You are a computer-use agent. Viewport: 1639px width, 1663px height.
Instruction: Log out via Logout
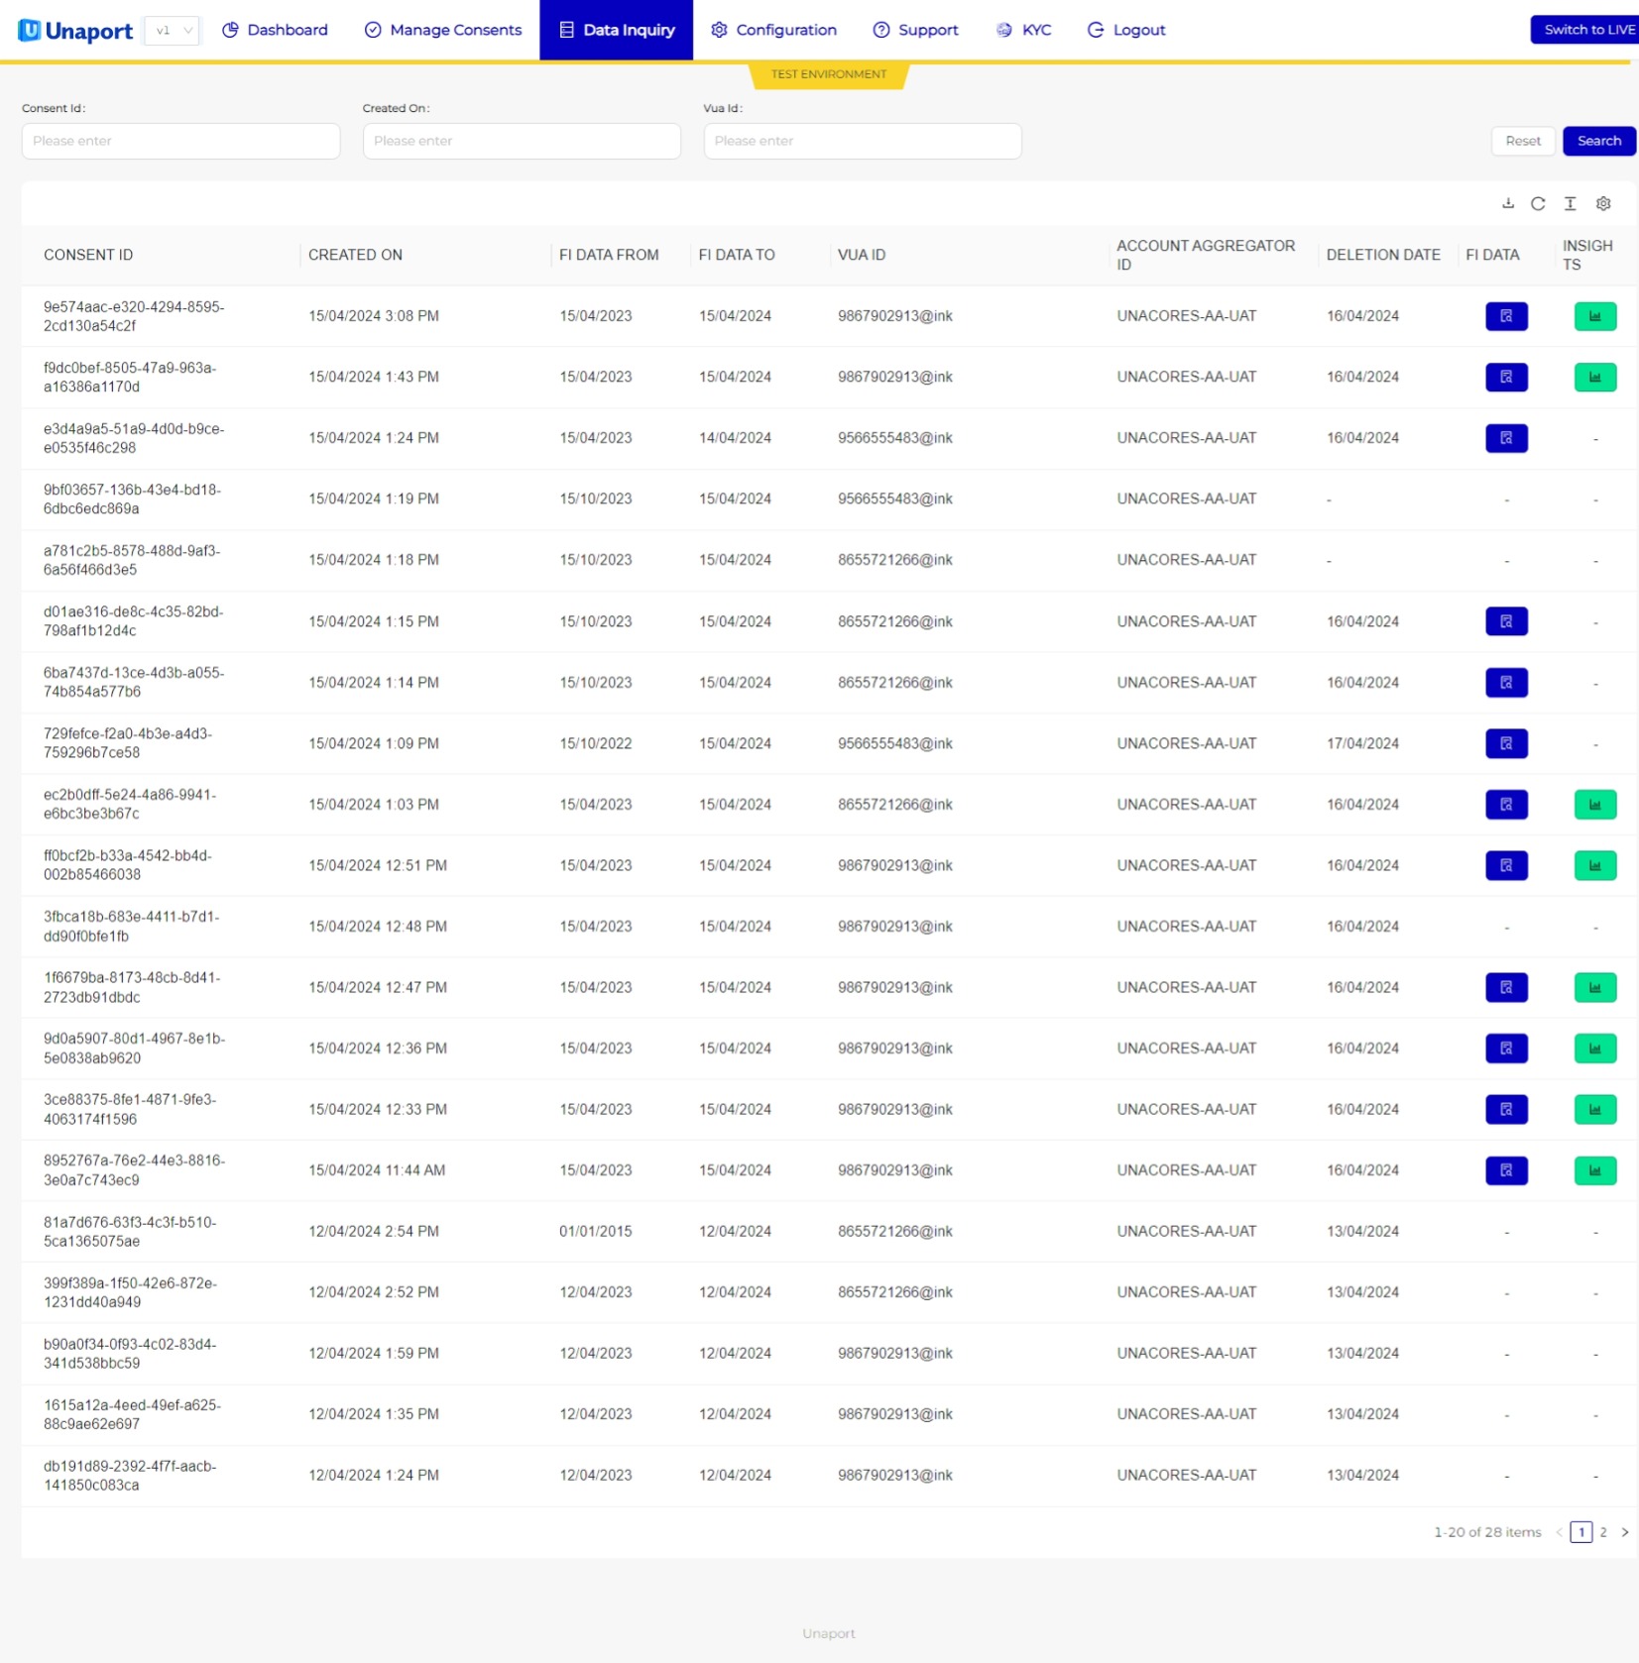click(x=1125, y=30)
